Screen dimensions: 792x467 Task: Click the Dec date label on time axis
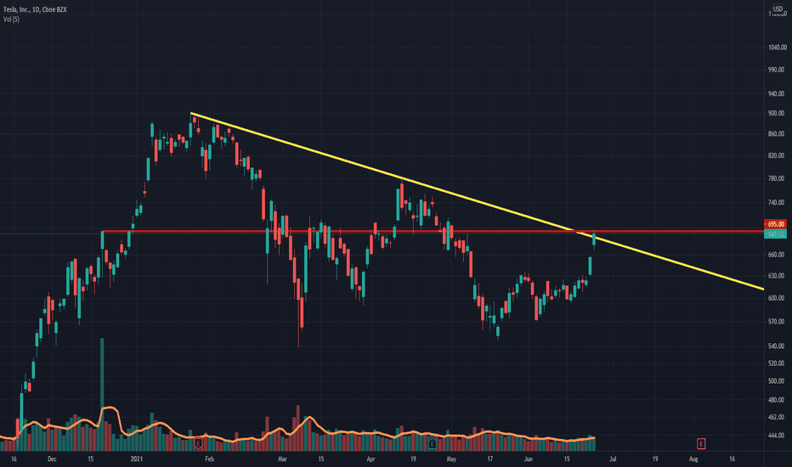click(52, 459)
